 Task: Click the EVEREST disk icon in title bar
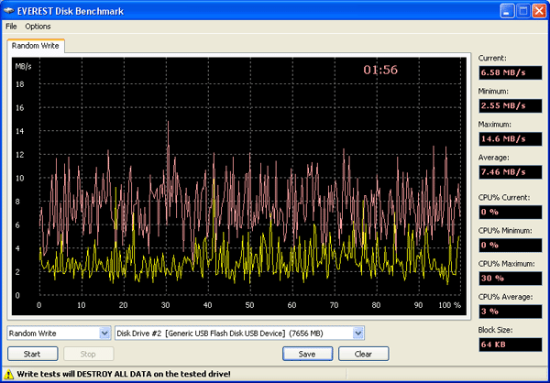8,11
